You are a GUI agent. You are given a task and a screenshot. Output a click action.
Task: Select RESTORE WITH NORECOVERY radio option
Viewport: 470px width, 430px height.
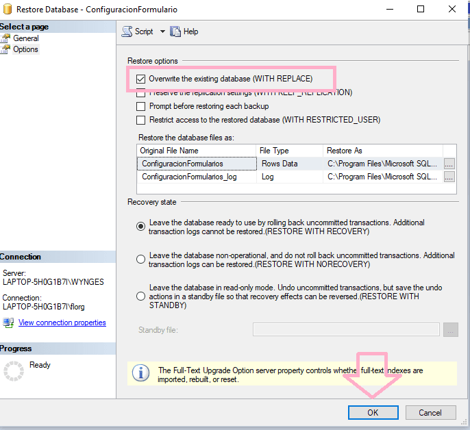point(141,259)
